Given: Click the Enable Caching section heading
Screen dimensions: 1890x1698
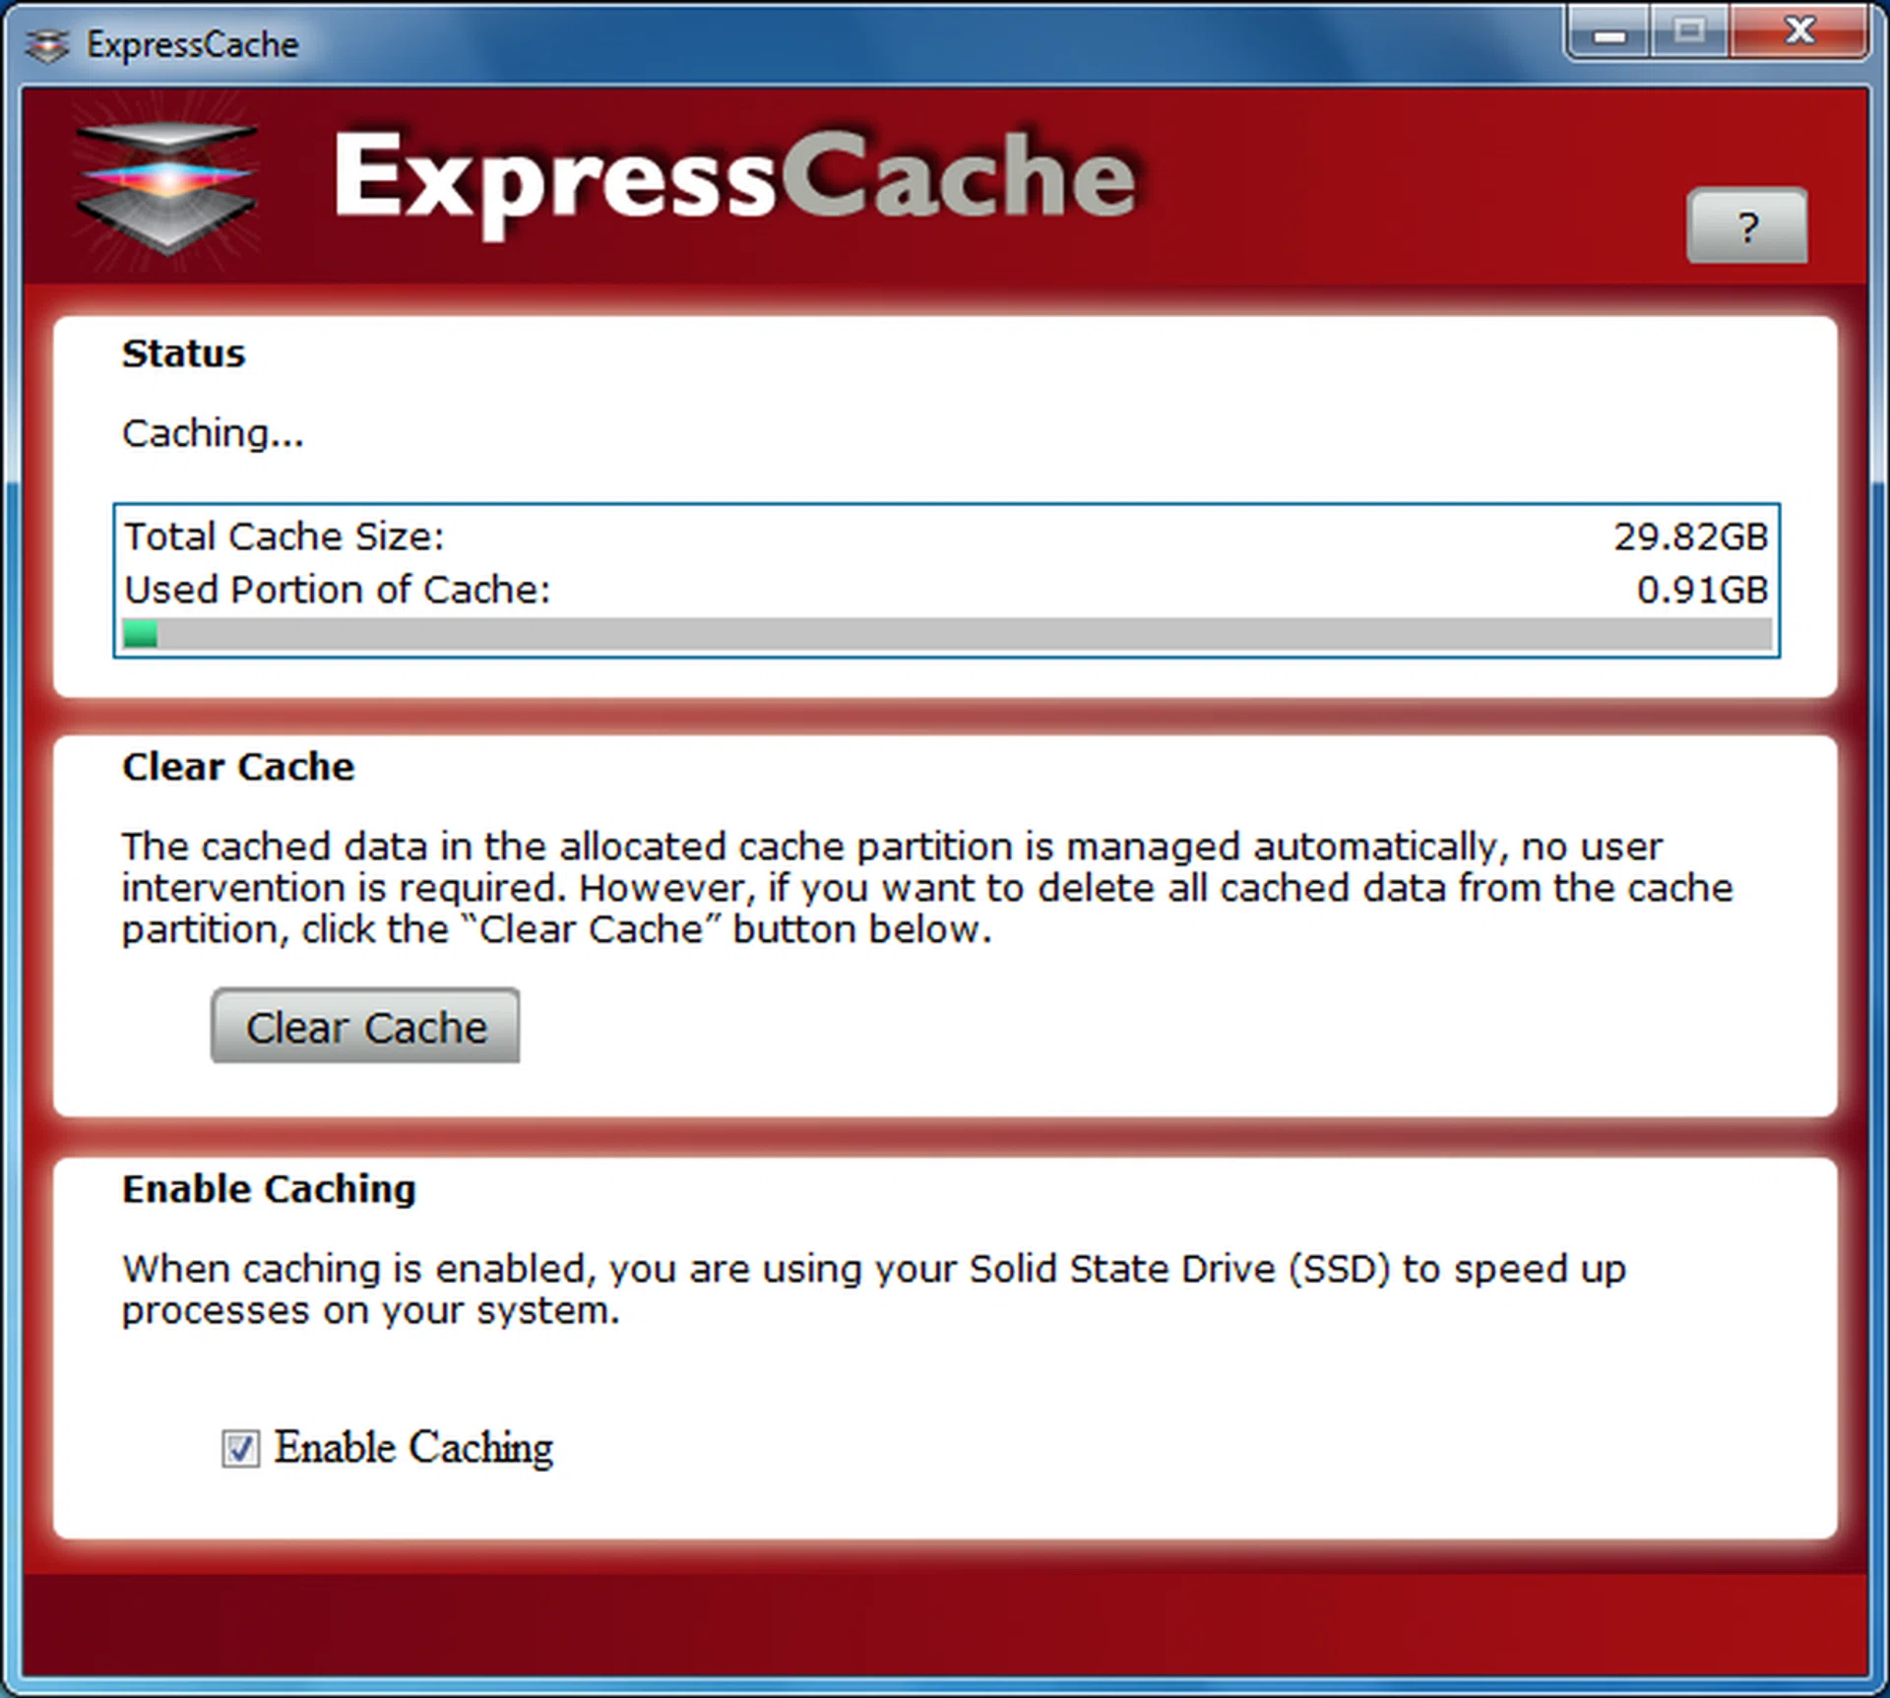Looking at the screenshot, I should pyautogui.click(x=269, y=1189).
